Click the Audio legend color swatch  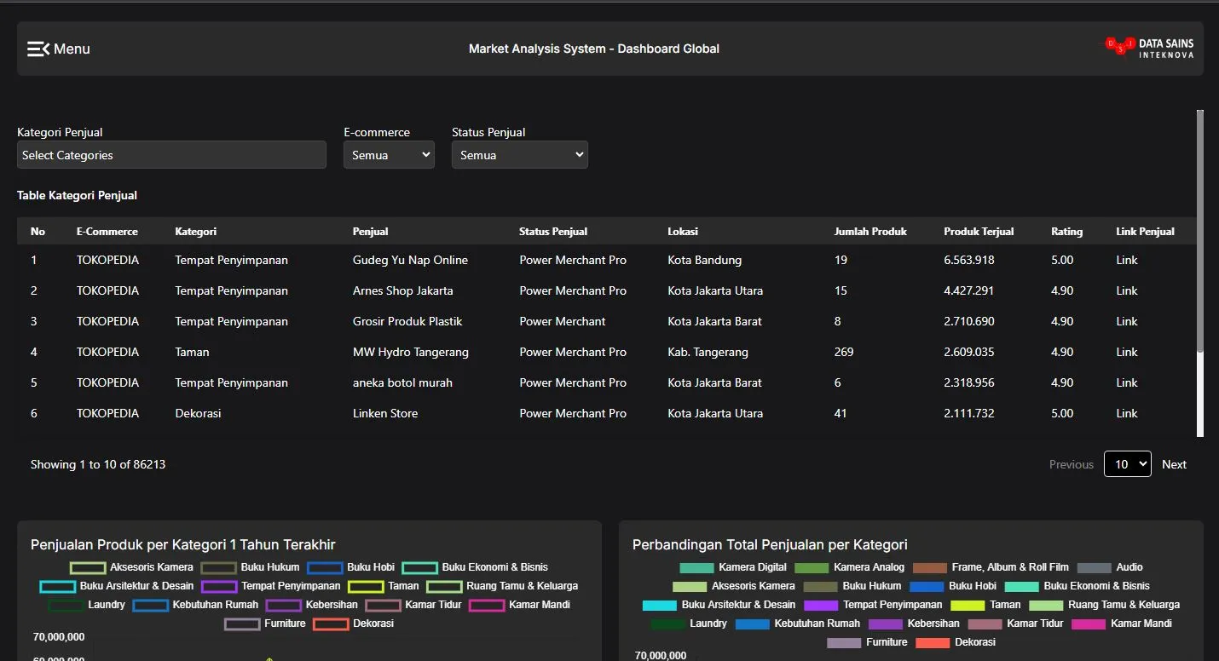click(1095, 567)
